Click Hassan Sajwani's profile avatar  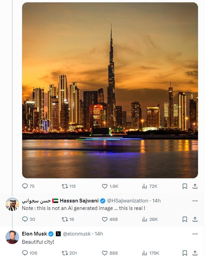[12, 204]
